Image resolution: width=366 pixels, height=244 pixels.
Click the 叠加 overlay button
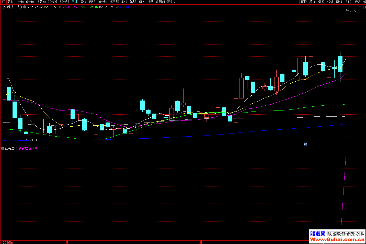(312, 2)
